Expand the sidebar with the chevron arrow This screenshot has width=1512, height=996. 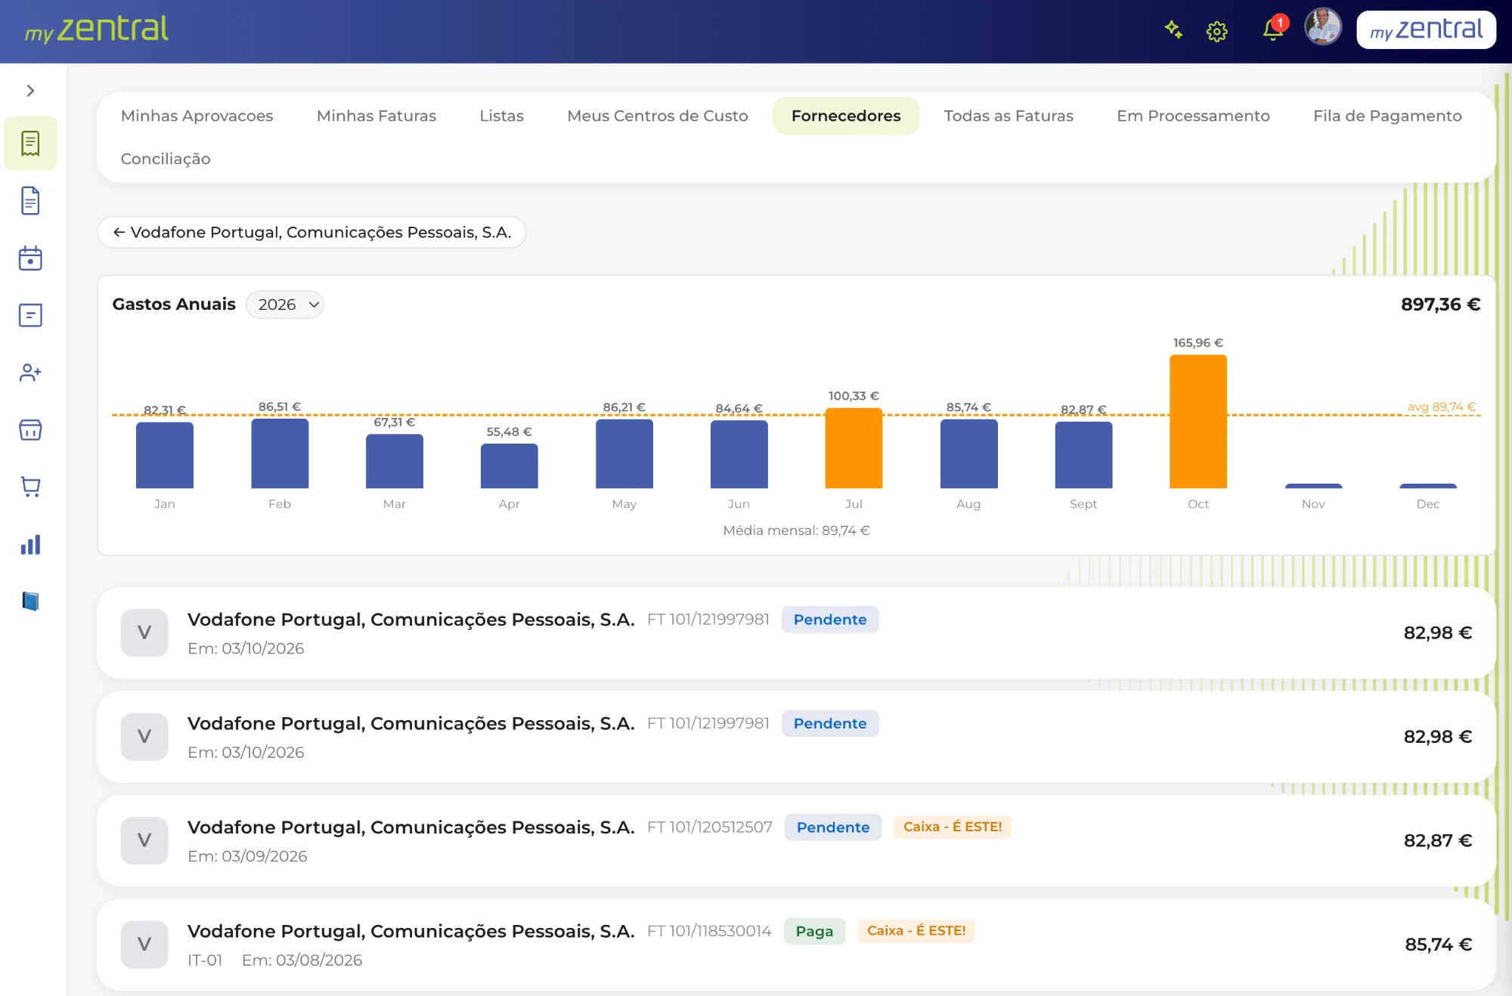click(x=30, y=91)
